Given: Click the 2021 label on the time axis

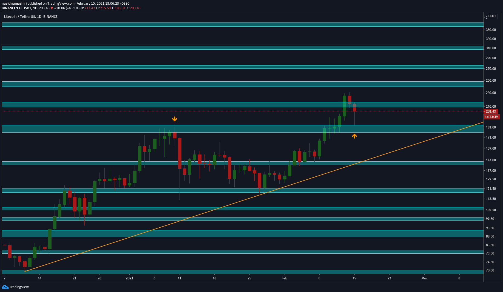Looking at the screenshot, I should pos(129,278).
